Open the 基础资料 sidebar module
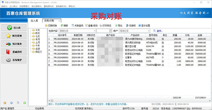Viewport: 212px width, 110px height. click(14, 52)
